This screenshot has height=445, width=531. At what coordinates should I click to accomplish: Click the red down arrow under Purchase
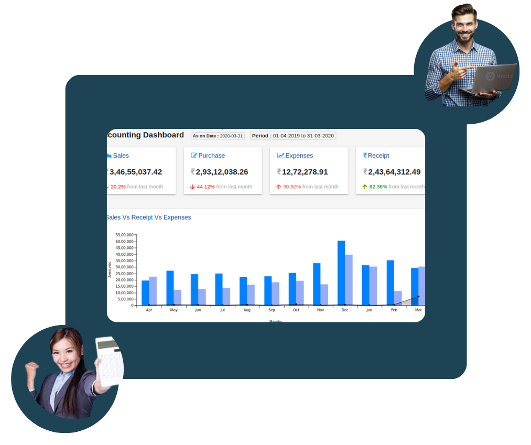click(192, 187)
